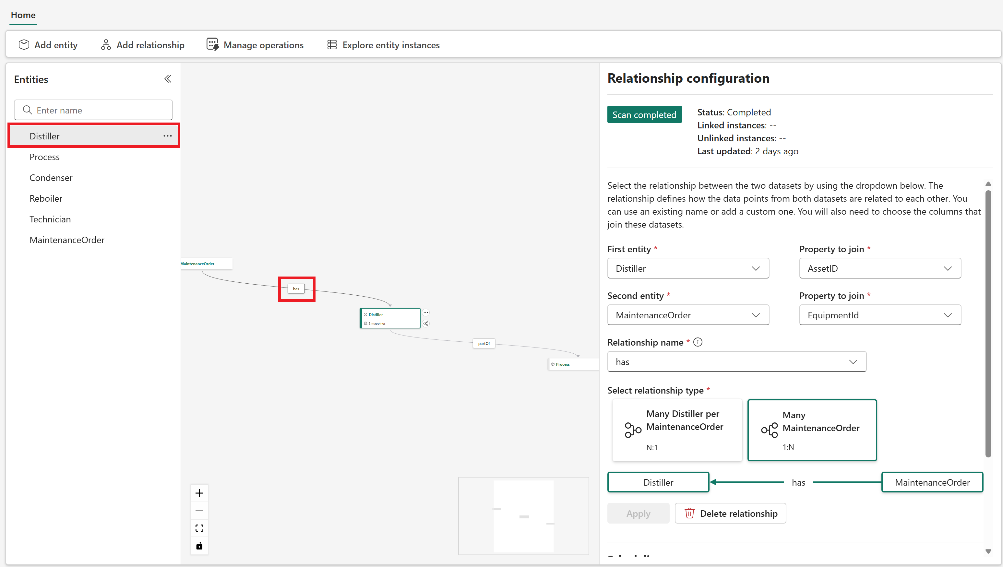Click the Distiller node on the canvas
Viewport: 1003px width, 567px height.
(x=390, y=318)
